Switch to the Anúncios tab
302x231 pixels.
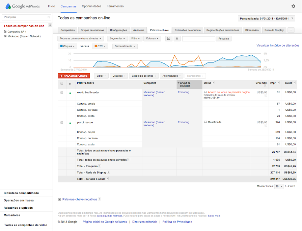point(139,30)
